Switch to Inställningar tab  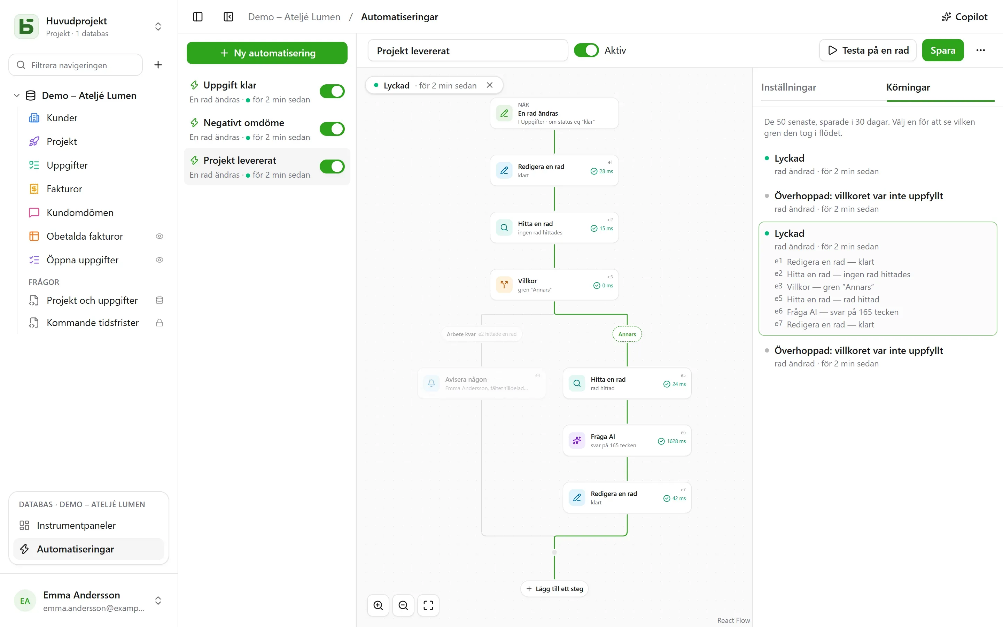click(788, 87)
